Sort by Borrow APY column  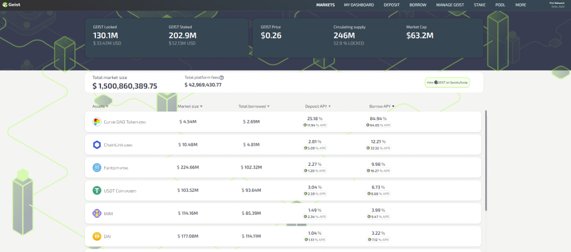381,106
